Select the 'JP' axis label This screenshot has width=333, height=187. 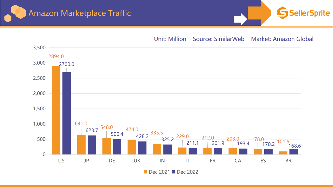click(87, 161)
